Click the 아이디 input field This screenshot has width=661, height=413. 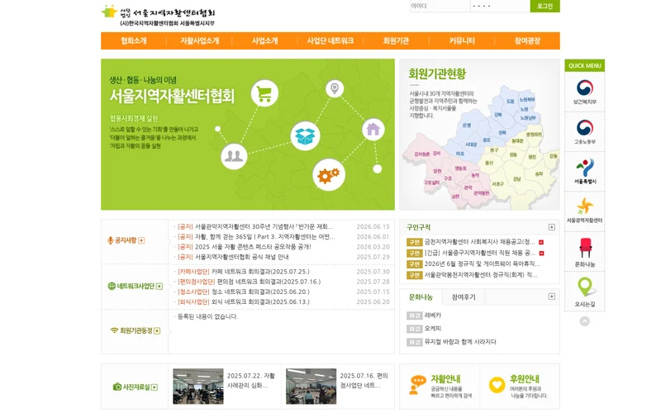(x=440, y=6)
